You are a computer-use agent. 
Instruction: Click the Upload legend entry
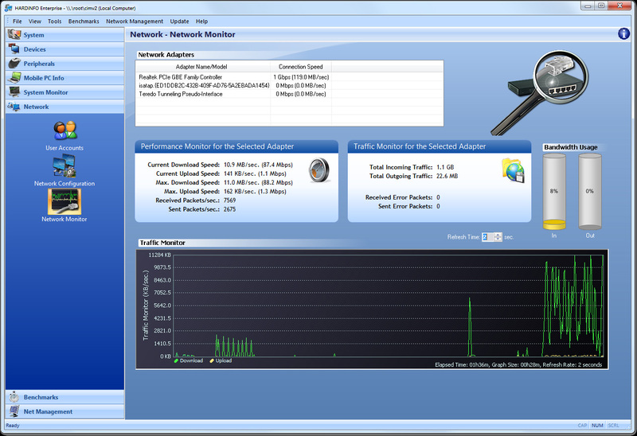click(x=221, y=360)
